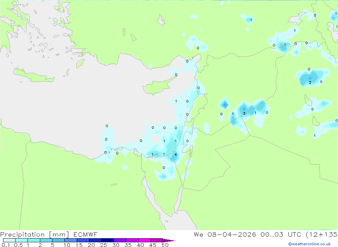
Task: Click the 5–10 mm legend color box
Action: point(58,240)
